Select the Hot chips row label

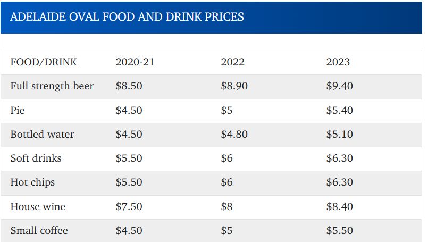(32, 182)
